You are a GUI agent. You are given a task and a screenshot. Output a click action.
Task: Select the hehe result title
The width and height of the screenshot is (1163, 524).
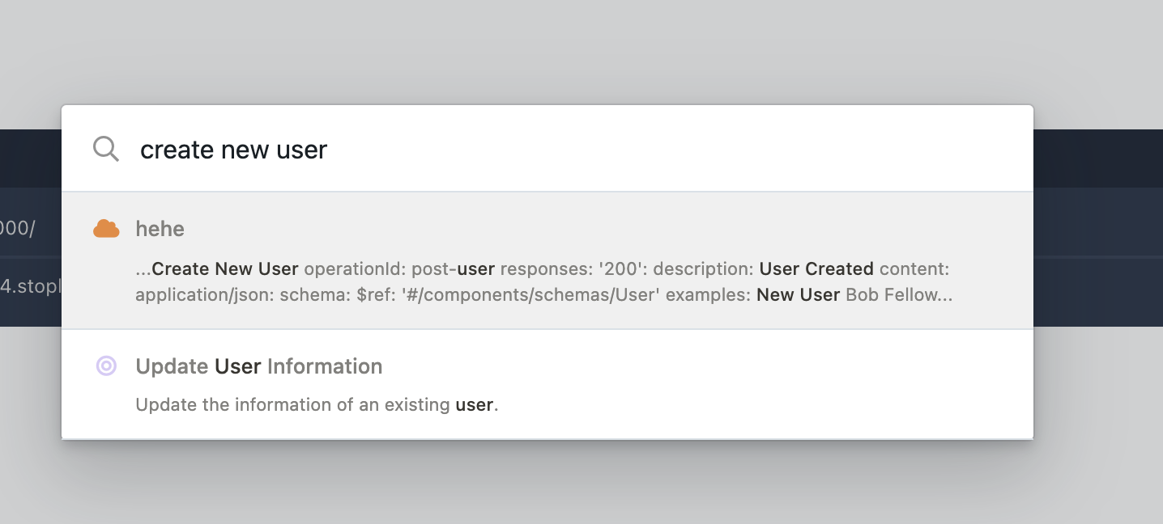[160, 229]
